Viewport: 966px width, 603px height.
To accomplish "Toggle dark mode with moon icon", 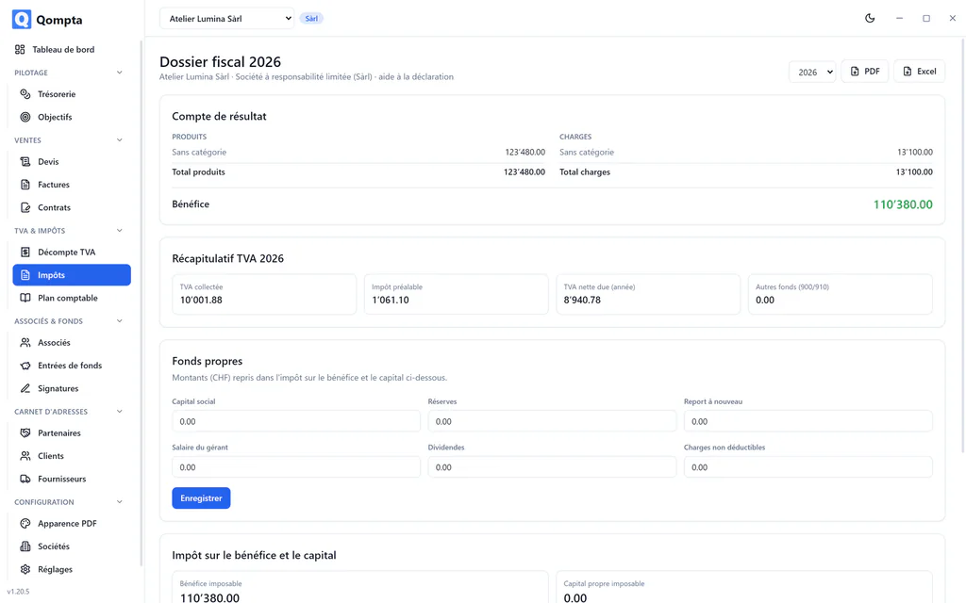I will (x=870, y=19).
